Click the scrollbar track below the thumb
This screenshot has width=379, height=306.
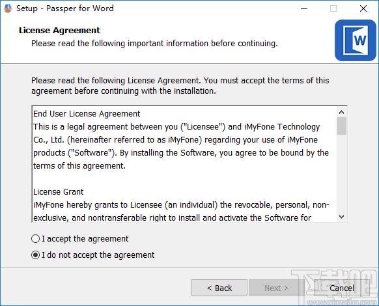[x=341, y=173]
